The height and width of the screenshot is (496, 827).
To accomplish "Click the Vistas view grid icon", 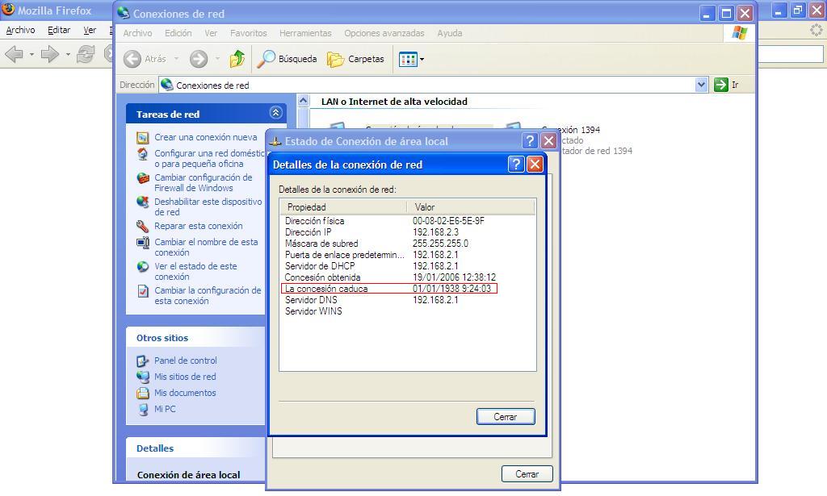I will pos(408,59).
